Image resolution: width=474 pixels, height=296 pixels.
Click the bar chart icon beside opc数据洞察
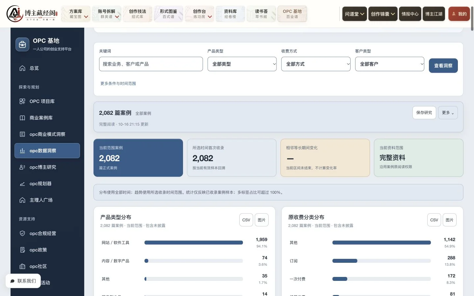point(22,151)
